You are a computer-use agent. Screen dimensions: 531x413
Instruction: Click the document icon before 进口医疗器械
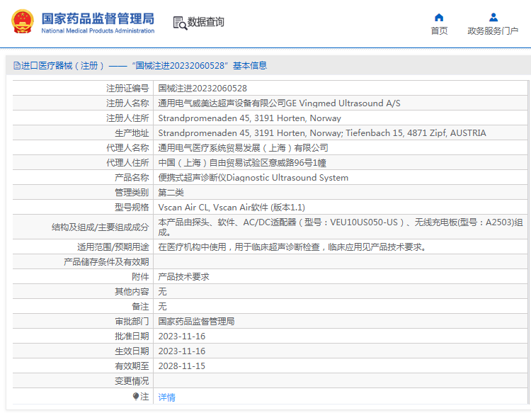tap(16, 66)
